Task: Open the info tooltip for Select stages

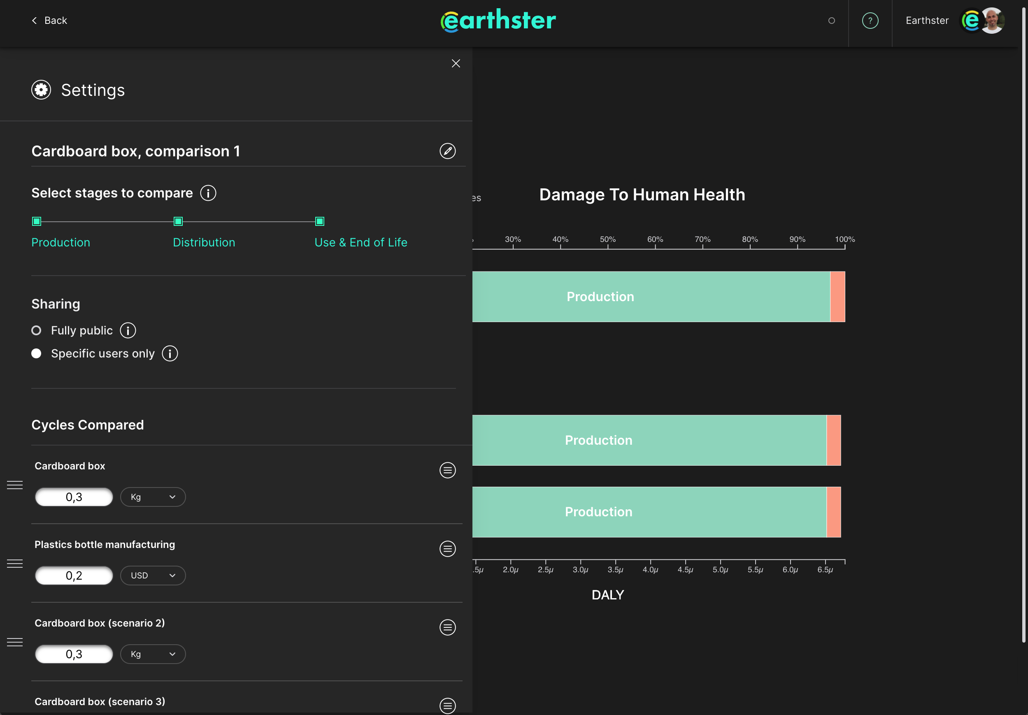Action: (x=208, y=193)
